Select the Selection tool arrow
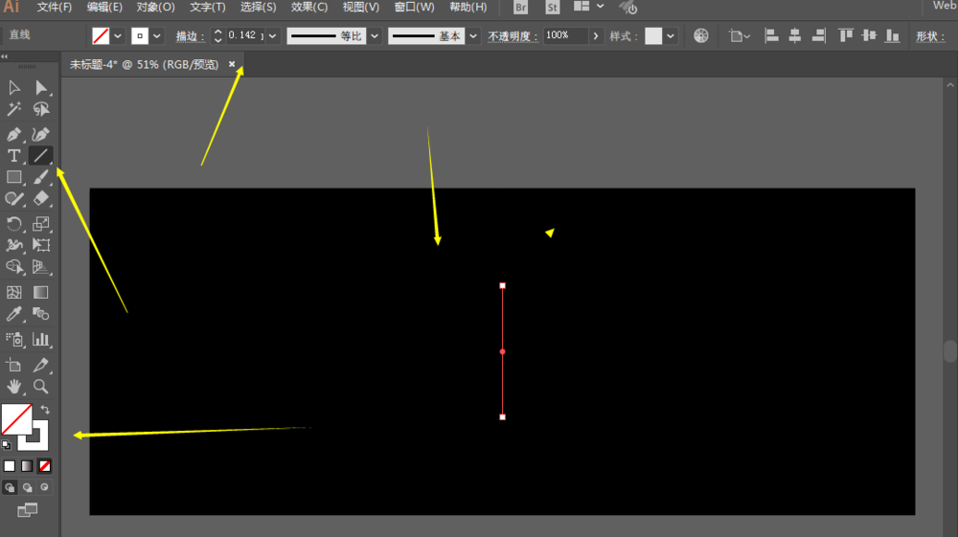The width and height of the screenshot is (958, 537). tap(14, 88)
